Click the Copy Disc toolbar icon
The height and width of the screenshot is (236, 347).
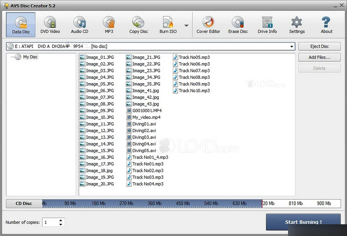coord(138,24)
